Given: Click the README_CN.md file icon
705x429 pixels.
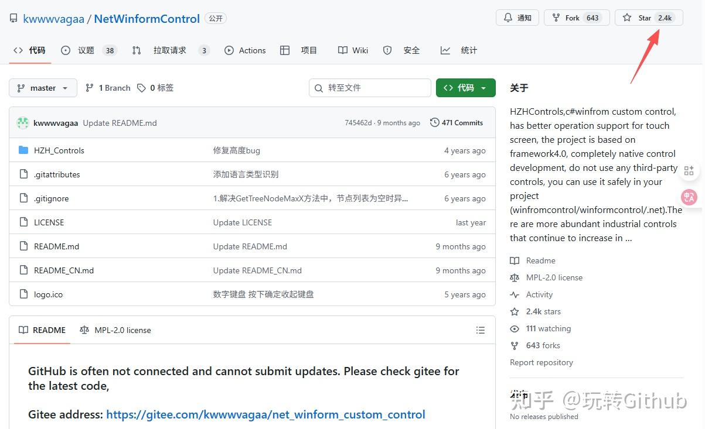Looking at the screenshot, I should [x=23, y=270].
